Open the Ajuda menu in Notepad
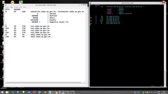The height and width of the screenshot is (94, 168). (x=24, y=7)
